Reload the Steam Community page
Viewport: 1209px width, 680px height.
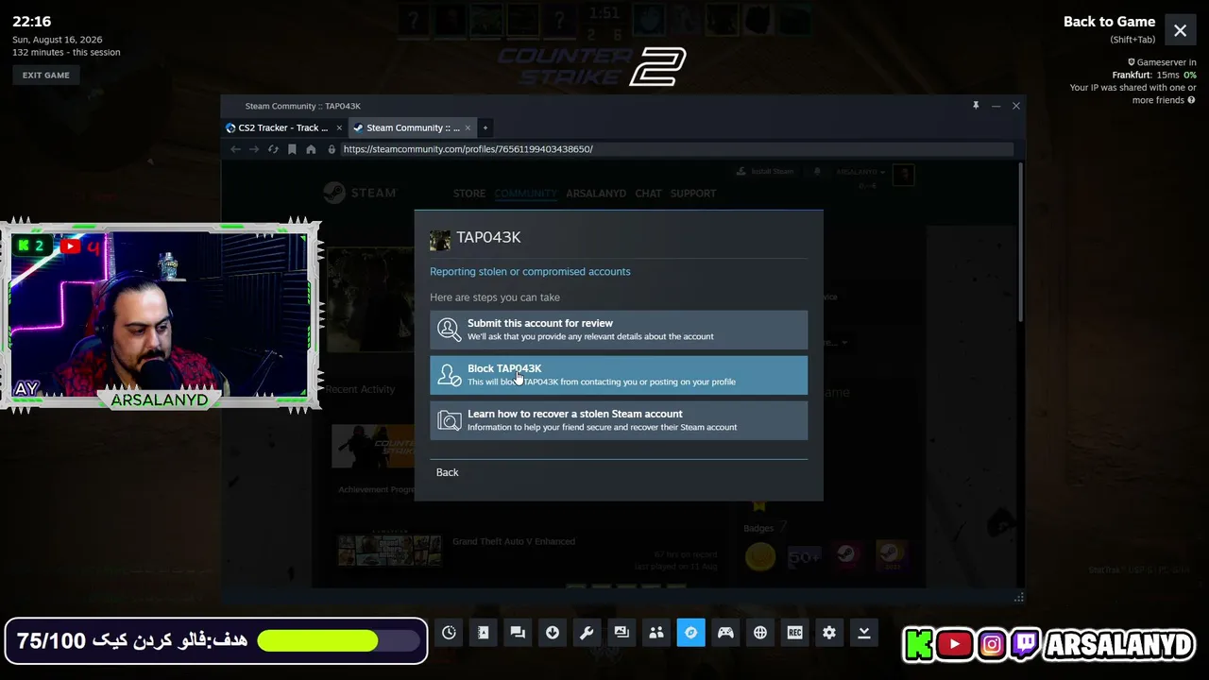click(273, 149)
